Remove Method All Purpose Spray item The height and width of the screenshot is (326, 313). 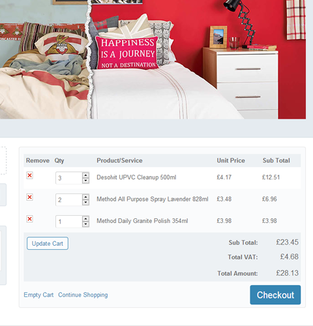(x=29, y=197)
